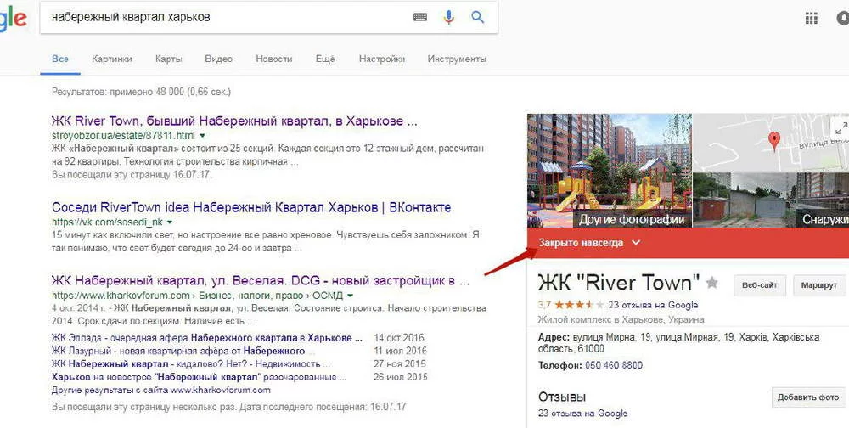The height and width of the screenshot is (428, 849).
Task: Click the 14 окт 2016 date
Action: 399,337
